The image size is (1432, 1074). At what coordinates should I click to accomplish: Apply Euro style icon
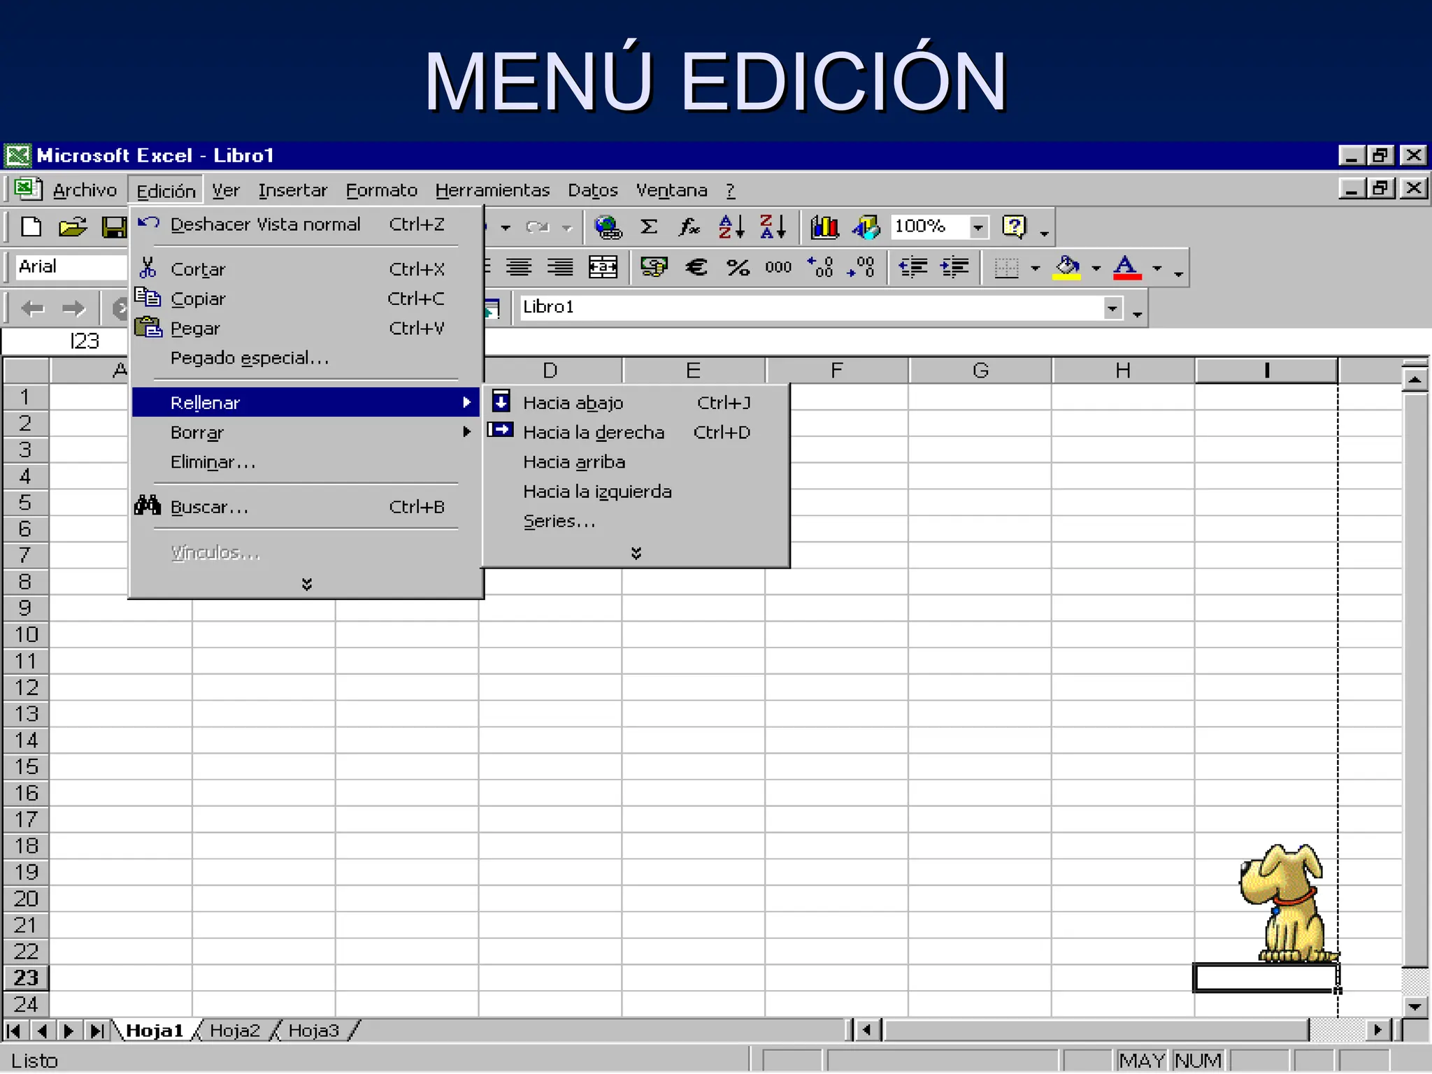(696, 266)
